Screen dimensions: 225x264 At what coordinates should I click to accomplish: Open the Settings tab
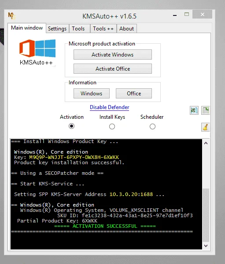pyautogui.click(x=57, y=29)
